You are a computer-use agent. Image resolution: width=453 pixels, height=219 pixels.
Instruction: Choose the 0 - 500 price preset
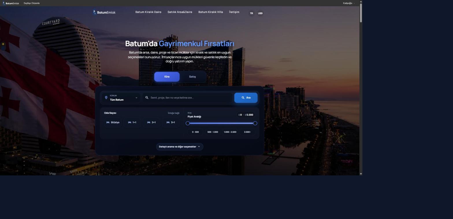coord(195,132)
